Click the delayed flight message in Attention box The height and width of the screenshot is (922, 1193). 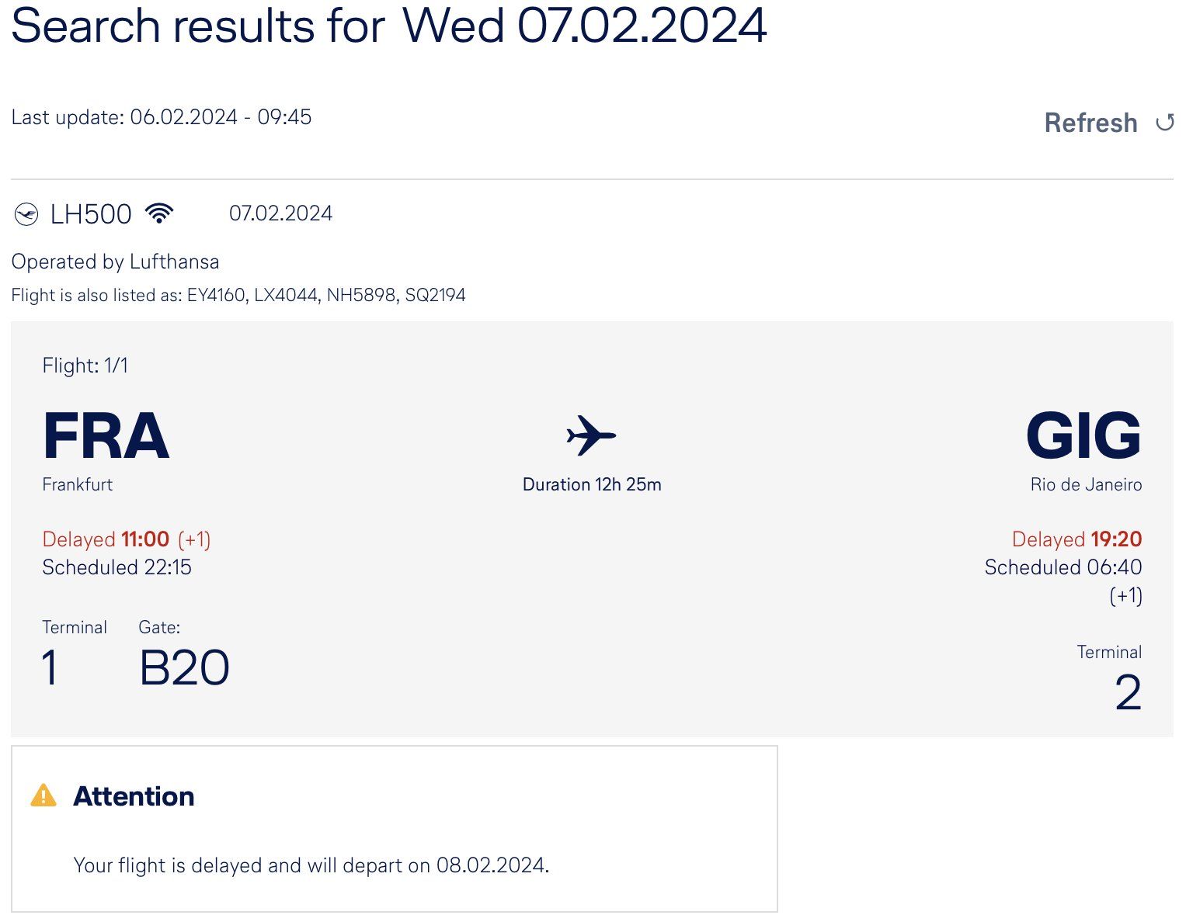311,865
